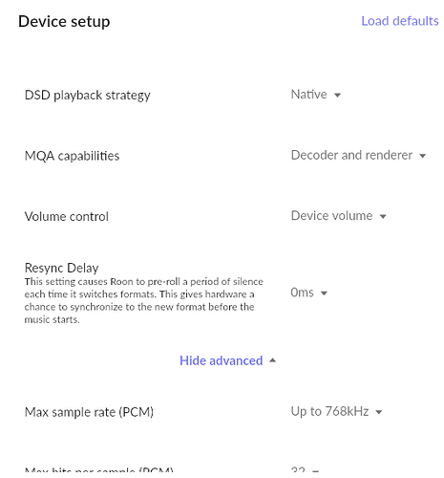This screenshot has width=444, height=478.
Task: Open the Device volume dropdown
Action: click(339, 216)
